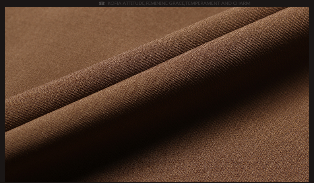
Task: Click the dark header bar left of the phone icon
Action: [48, 3]
